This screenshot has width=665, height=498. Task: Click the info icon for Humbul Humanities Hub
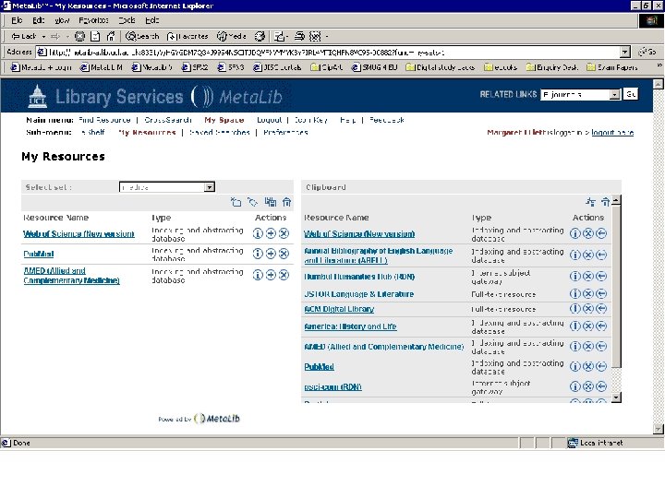coord(574,276)
